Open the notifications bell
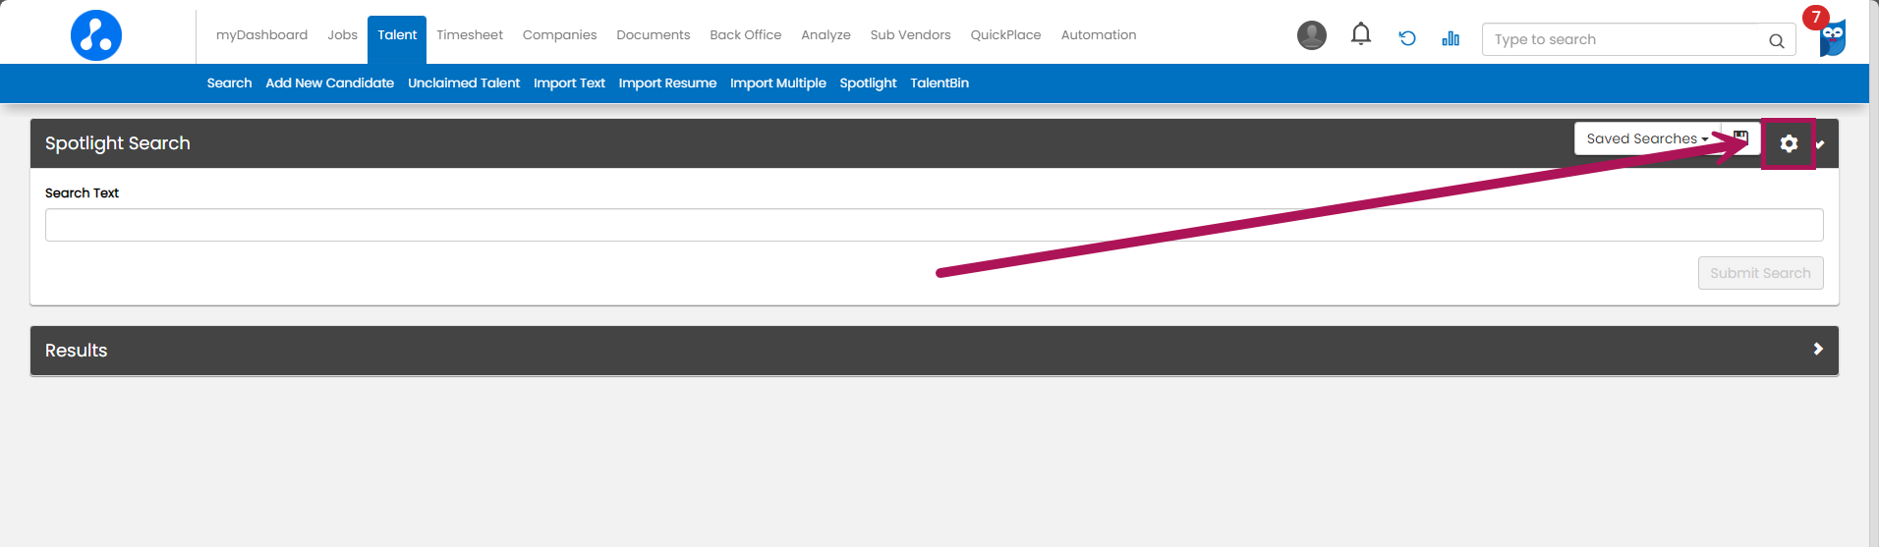The height and width of the screenshot is (547, 1879). coord(1361,35)
